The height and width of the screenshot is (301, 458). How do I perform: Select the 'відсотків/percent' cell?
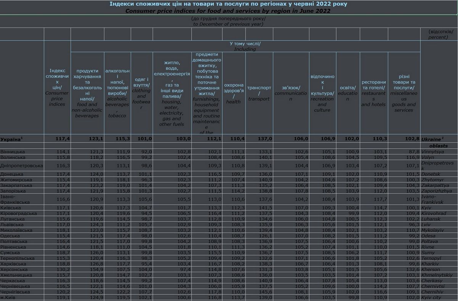pos(438,34)
